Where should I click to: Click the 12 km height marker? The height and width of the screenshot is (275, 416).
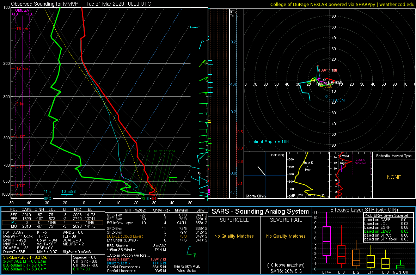coord(22,68)
